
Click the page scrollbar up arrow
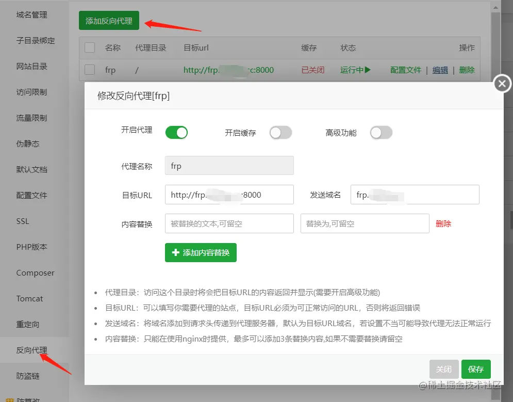click(495, 7)
